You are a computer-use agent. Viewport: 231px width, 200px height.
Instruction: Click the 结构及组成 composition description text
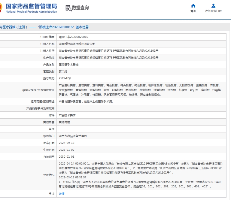(140, 90)
